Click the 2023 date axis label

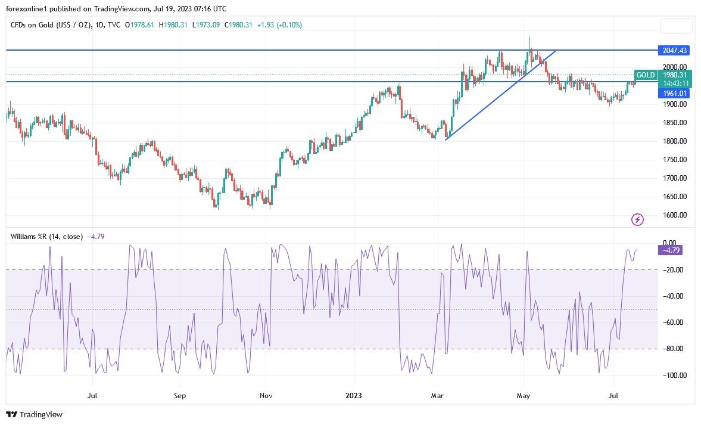coord(354,395)
